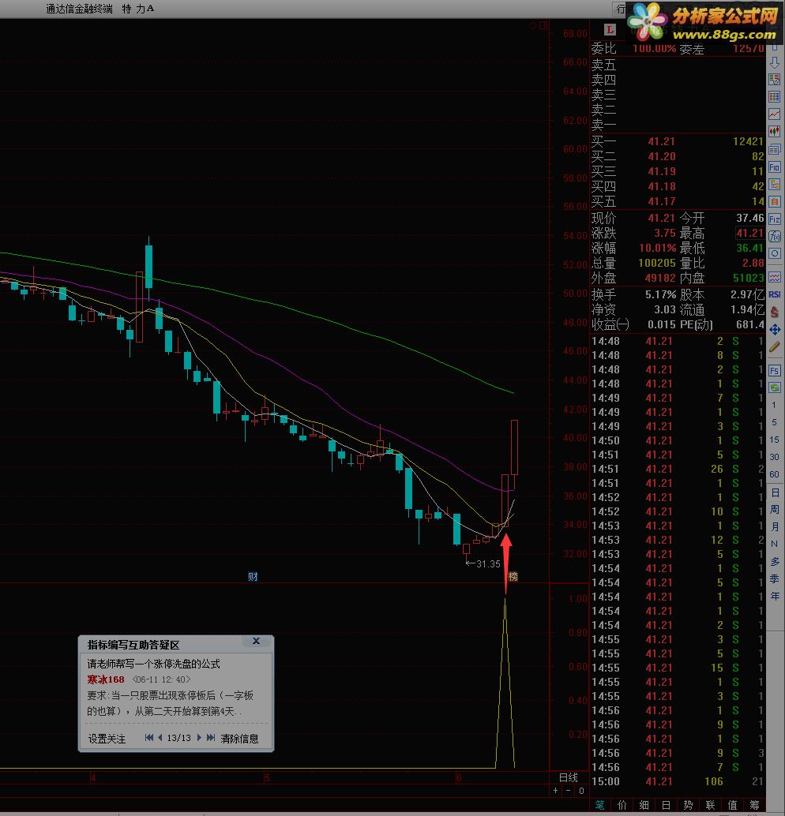Click the circle icon in right toolbar

(775, 253)
